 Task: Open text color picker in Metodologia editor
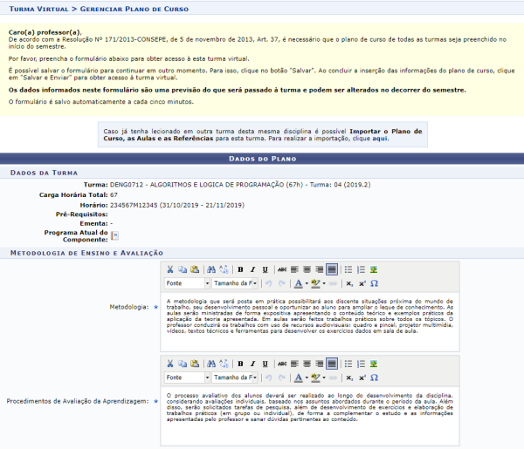click(x=299, y=283)
